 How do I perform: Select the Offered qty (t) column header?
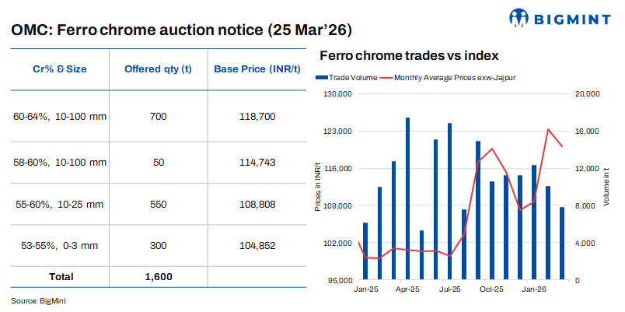point(159,68)
